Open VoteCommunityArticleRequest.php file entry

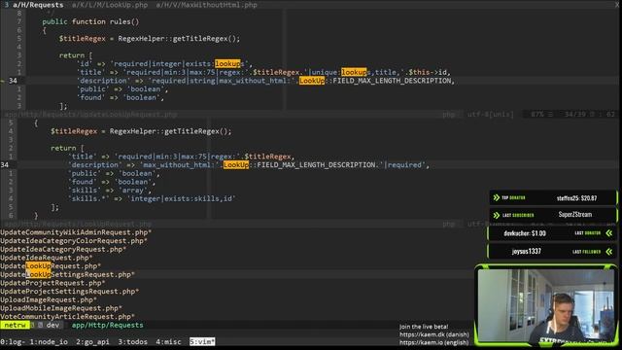pos(67,317)
